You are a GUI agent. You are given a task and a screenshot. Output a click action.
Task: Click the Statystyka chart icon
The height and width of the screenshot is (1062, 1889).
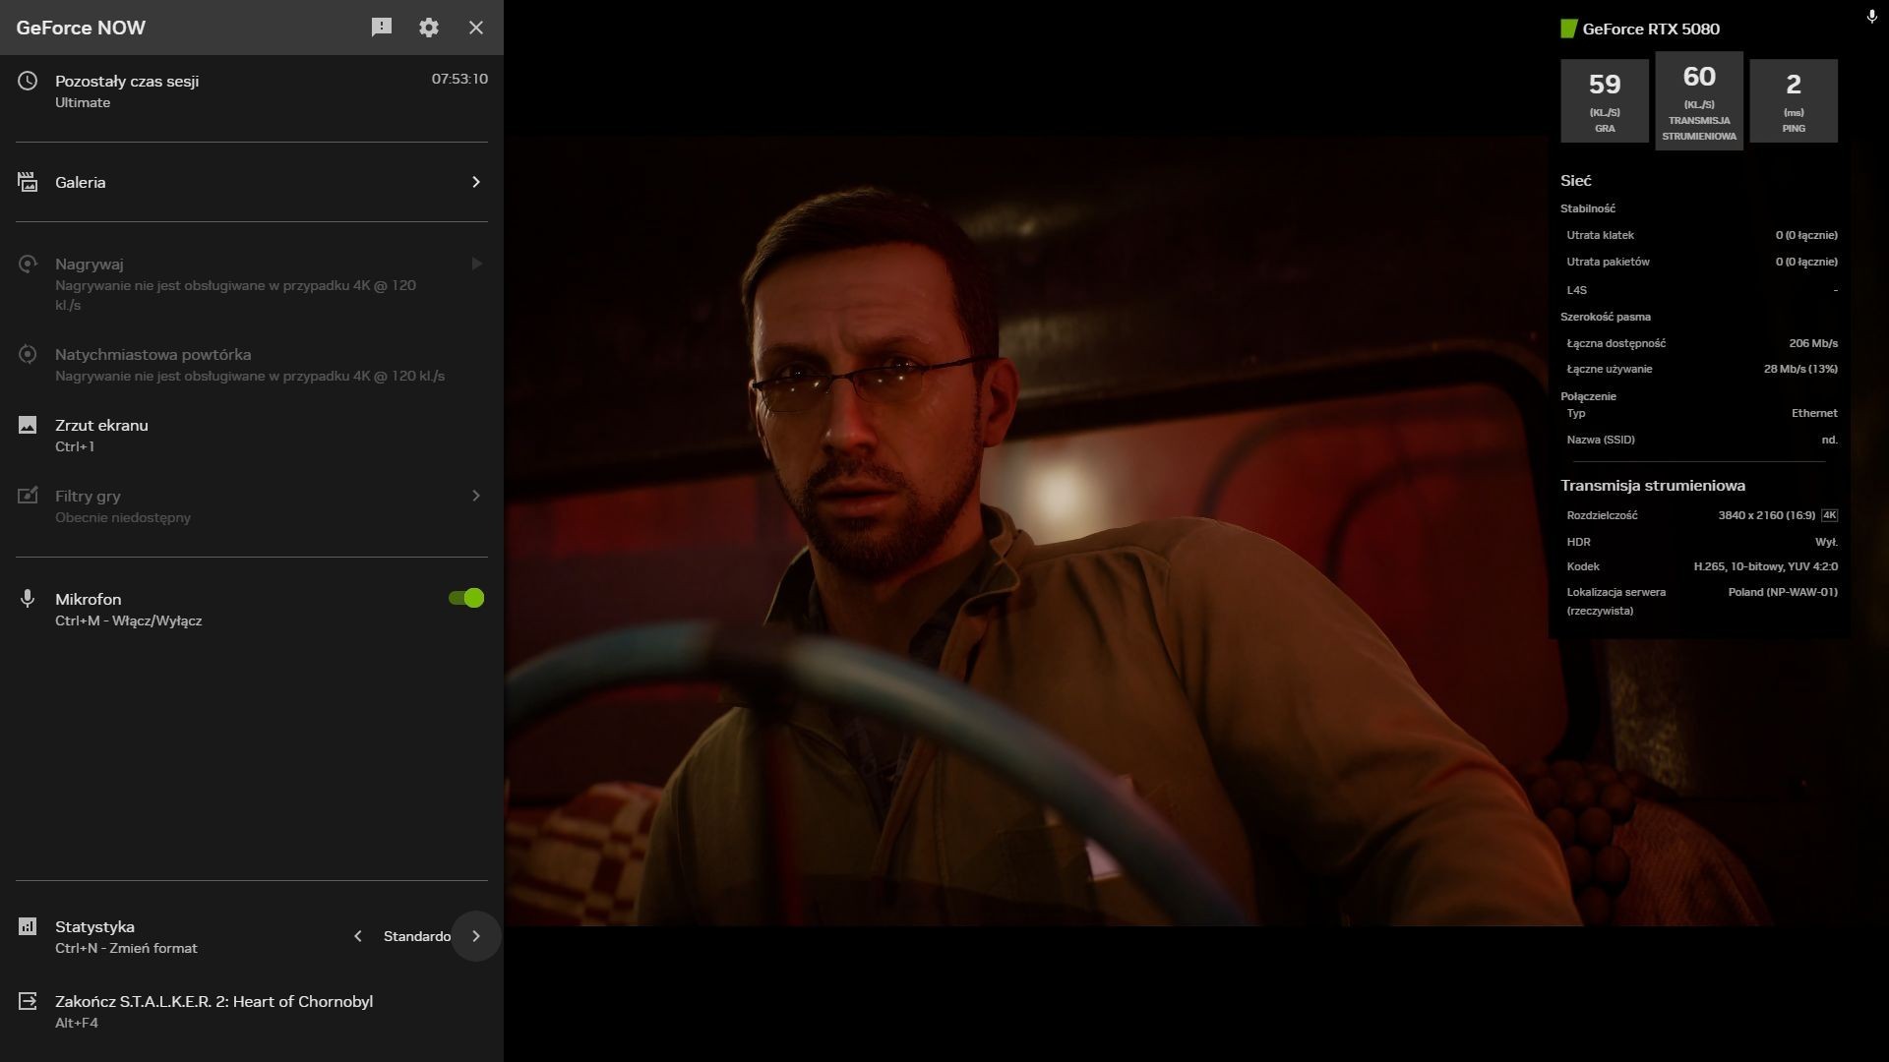click(x=28, y=926)
